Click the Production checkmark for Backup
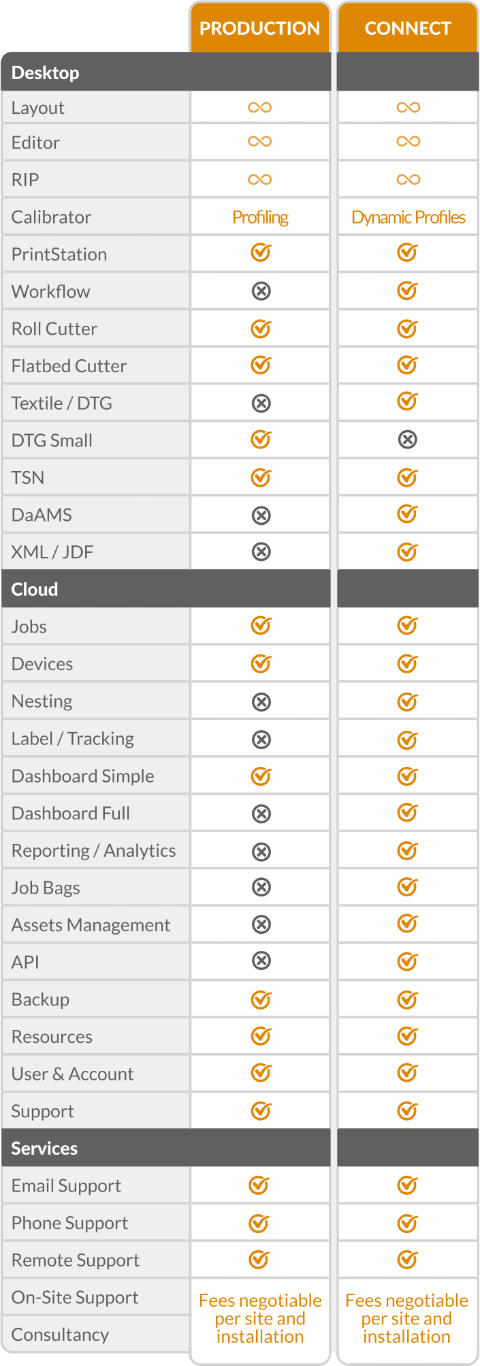Image resolution: width=480 pixels, height=1366 pixels. 261,1000
